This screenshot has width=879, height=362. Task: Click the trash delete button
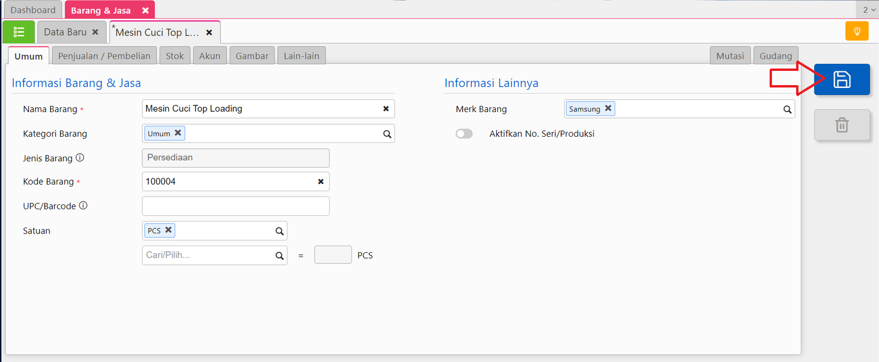[842, 125]
